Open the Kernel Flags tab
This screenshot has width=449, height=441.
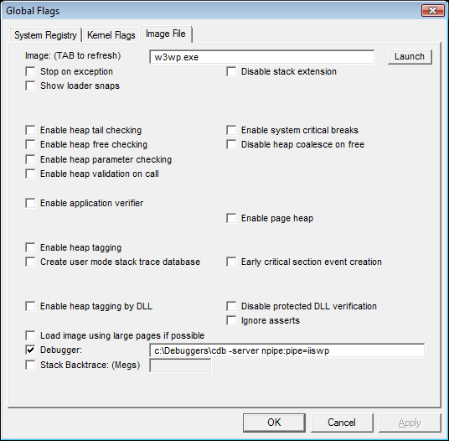pyautogui.click(x=111, y=35)
